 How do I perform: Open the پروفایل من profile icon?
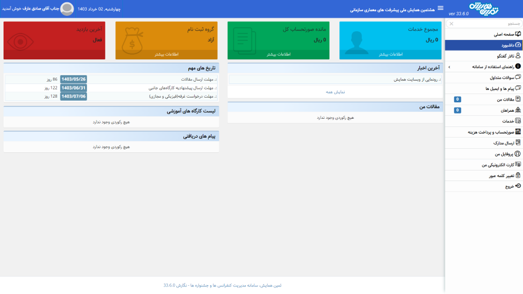coord(518,153)
